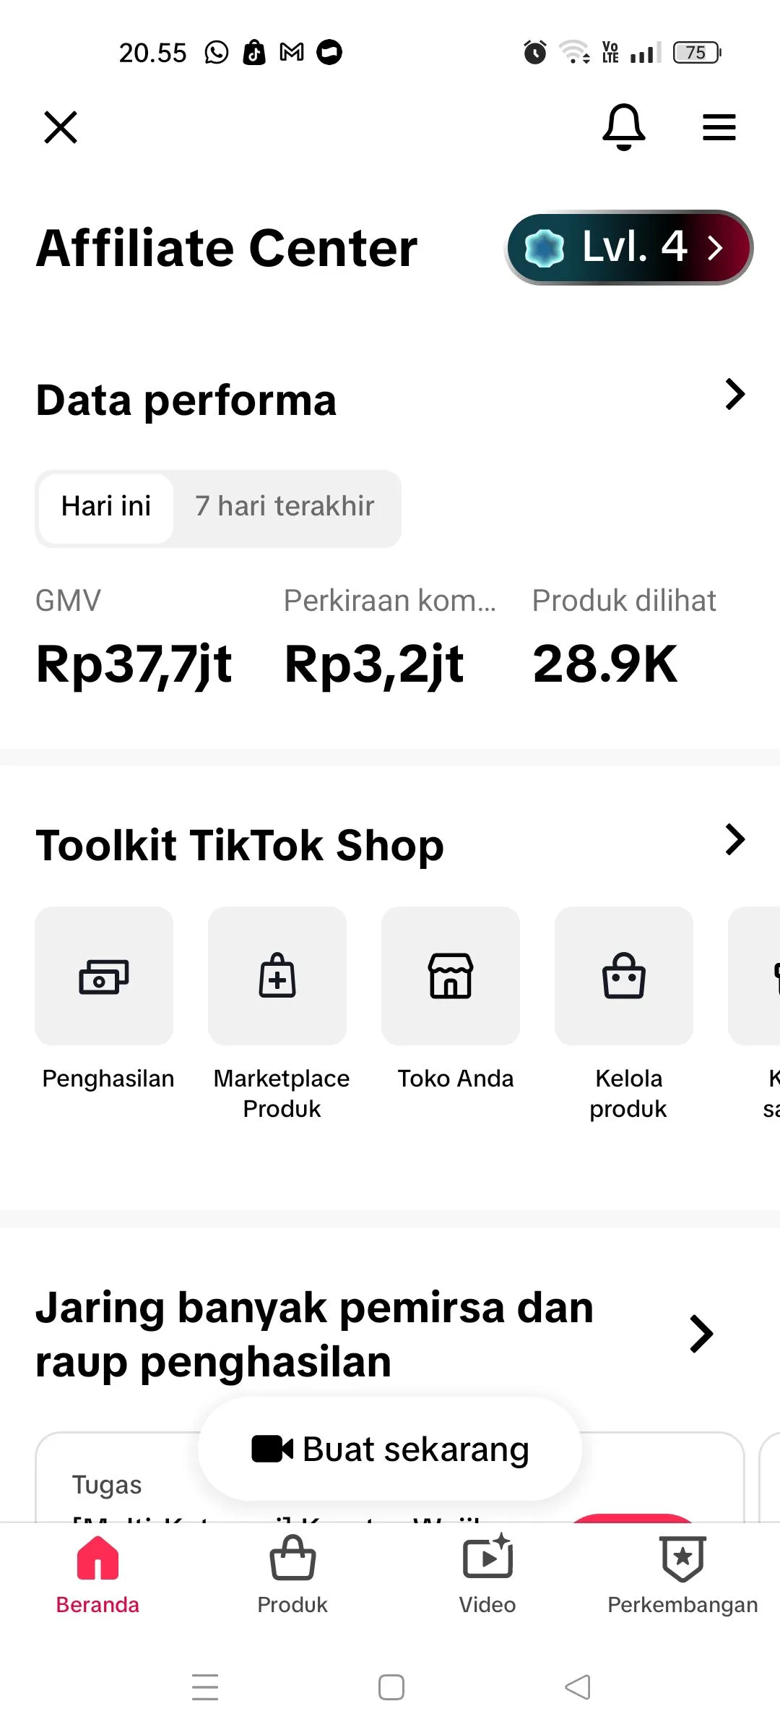Image resolution: width=780 pixels, height=1735 pixels.
Task: Expand Jaring banyak pemirsa section
Action: (701, 1334)
